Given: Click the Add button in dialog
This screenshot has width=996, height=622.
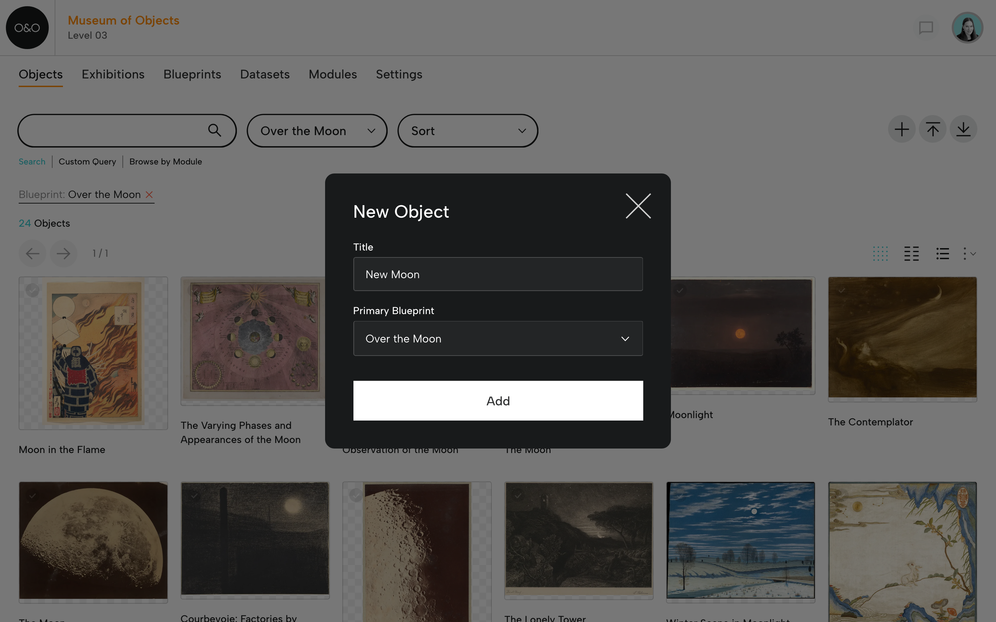Looking at the screenshot, I should click(498, 400).
